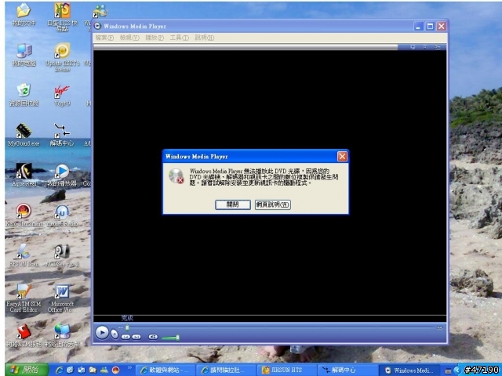This screenshot has width=502, height=376.
Task: Switch to the 軟體與網站 browser taskbar button
Action: point(166,371)
